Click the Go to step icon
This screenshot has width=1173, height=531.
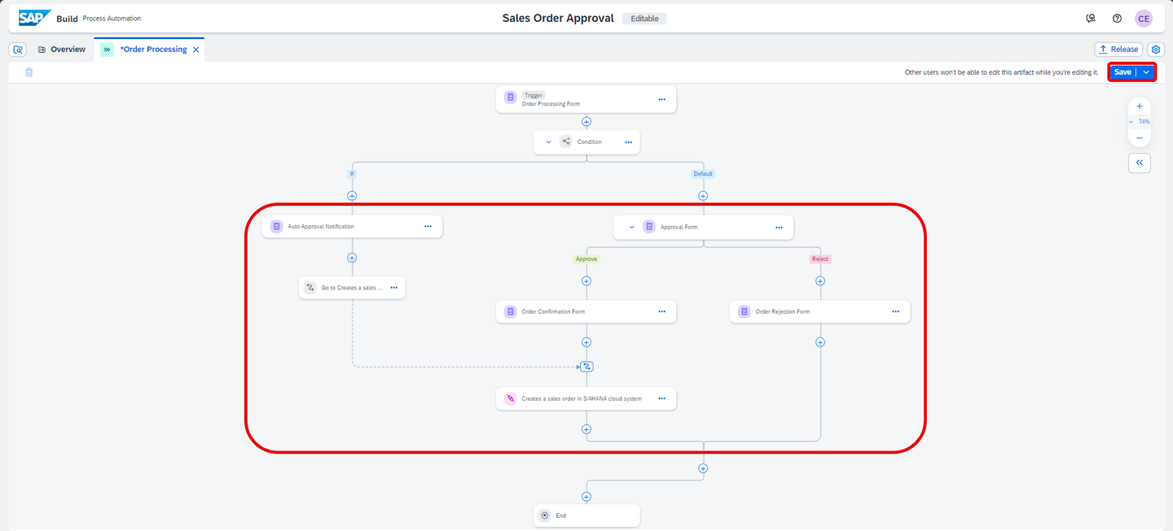click(x=310, y=287)
